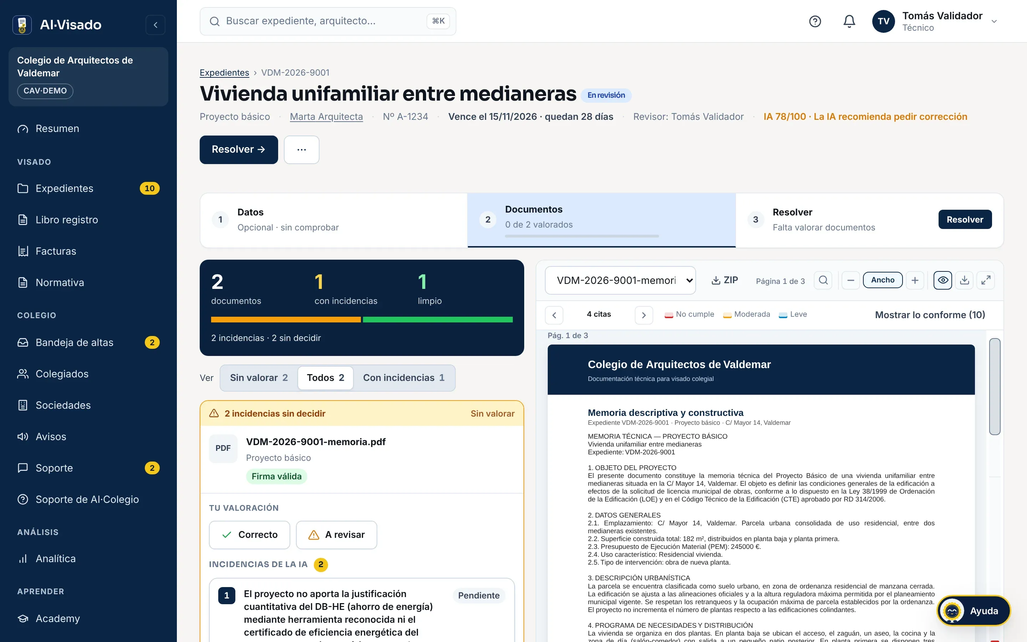1027x642 pixels.
Task: Open the notifications bell
Action: (x=849, y=21)
